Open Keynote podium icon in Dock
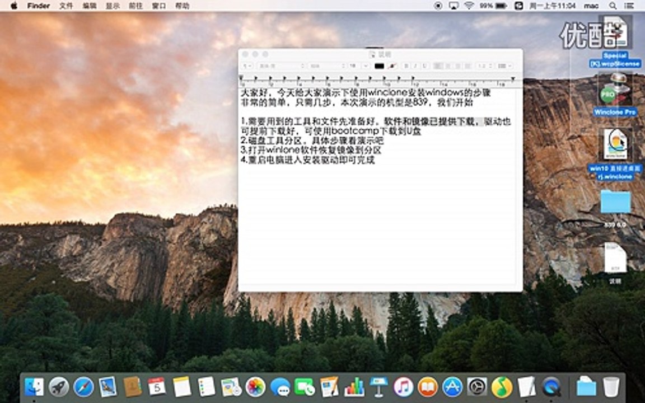This screenshot has height=403, width=645. pos(379,387)
